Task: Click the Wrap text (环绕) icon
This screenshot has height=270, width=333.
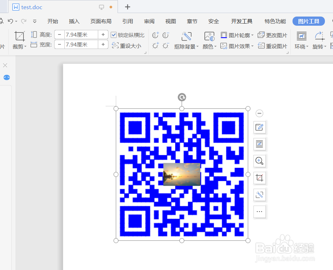Action: 301,36
